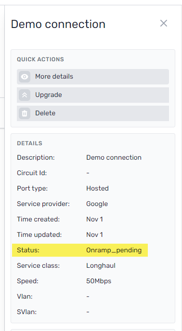The height and width of the screenshot is (331, 182).
Task: Open More details quick action
Action: 93,77
